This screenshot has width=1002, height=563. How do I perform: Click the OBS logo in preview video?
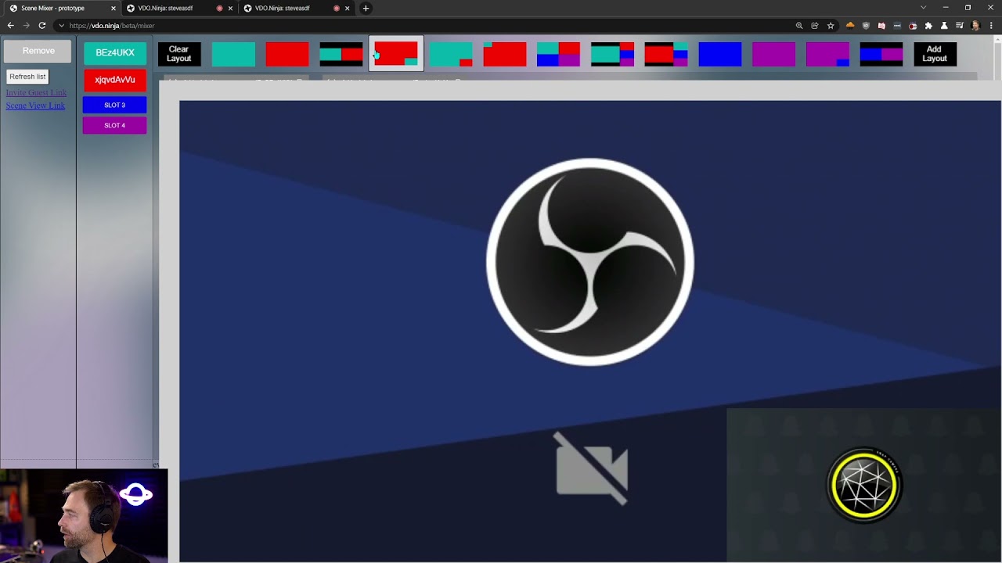point(590,262)
